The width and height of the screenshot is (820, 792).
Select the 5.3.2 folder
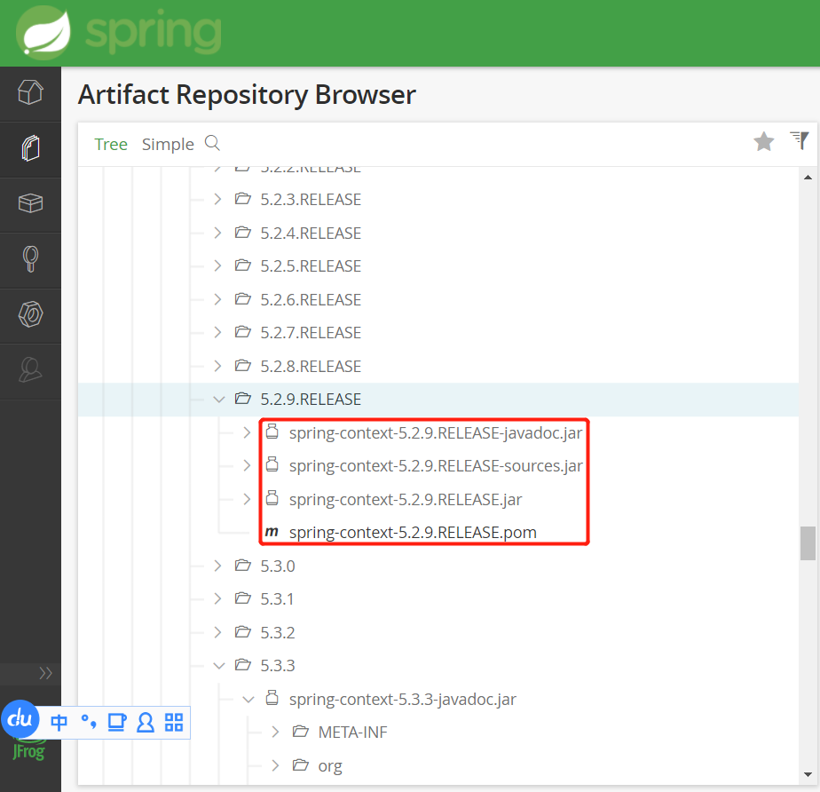pos(278,632)
